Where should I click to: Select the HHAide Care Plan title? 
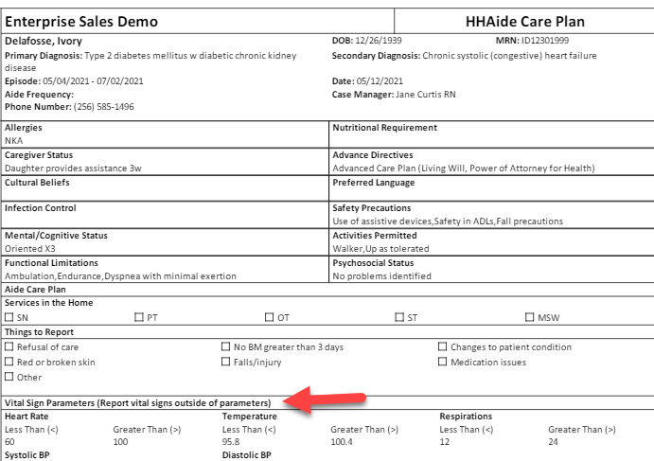525,21
